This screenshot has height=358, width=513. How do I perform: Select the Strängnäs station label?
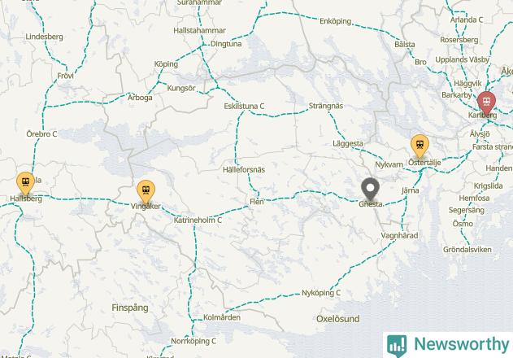click(326, 106)
